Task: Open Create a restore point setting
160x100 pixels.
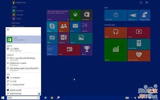Action: click(23, 64)
